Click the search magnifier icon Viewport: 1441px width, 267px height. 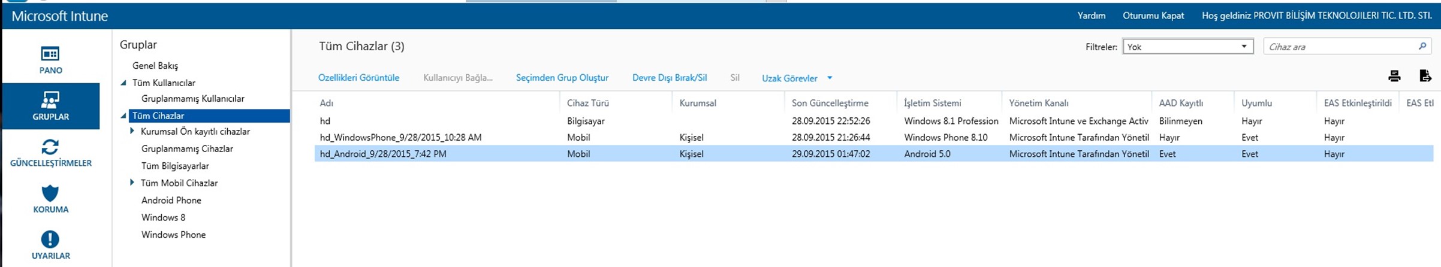coord(1422,46)
